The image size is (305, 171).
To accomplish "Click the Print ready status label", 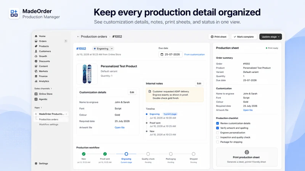I will (x=272, y=48).
